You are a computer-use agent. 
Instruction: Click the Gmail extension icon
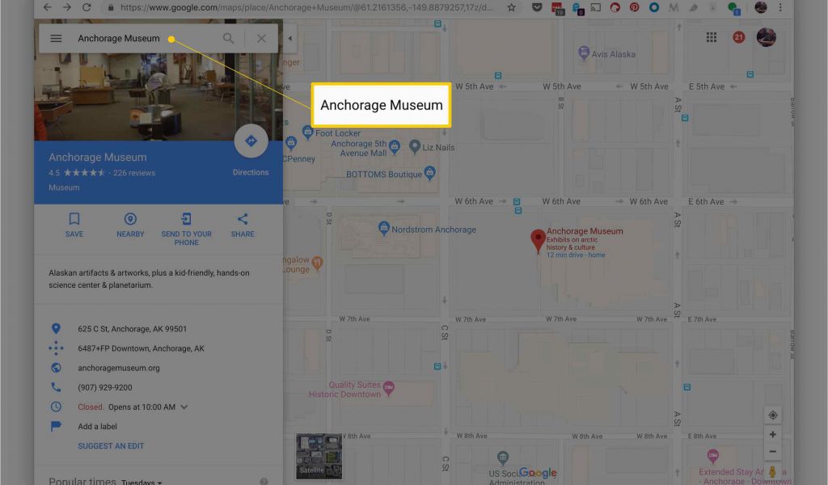point(674,7)
